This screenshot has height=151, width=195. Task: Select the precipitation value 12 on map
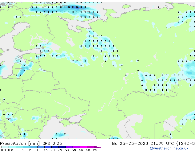(x=77, y=7)
